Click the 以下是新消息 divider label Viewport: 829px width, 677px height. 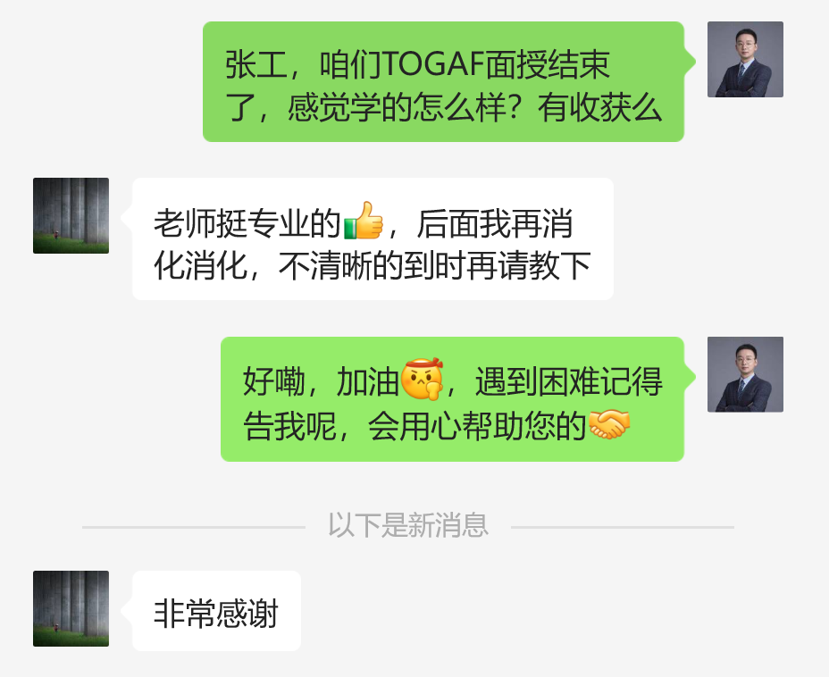[x=408, y=525]
